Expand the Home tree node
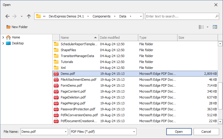Image resolution: width=223 pixels, height=139 pixels. (3, 37)
